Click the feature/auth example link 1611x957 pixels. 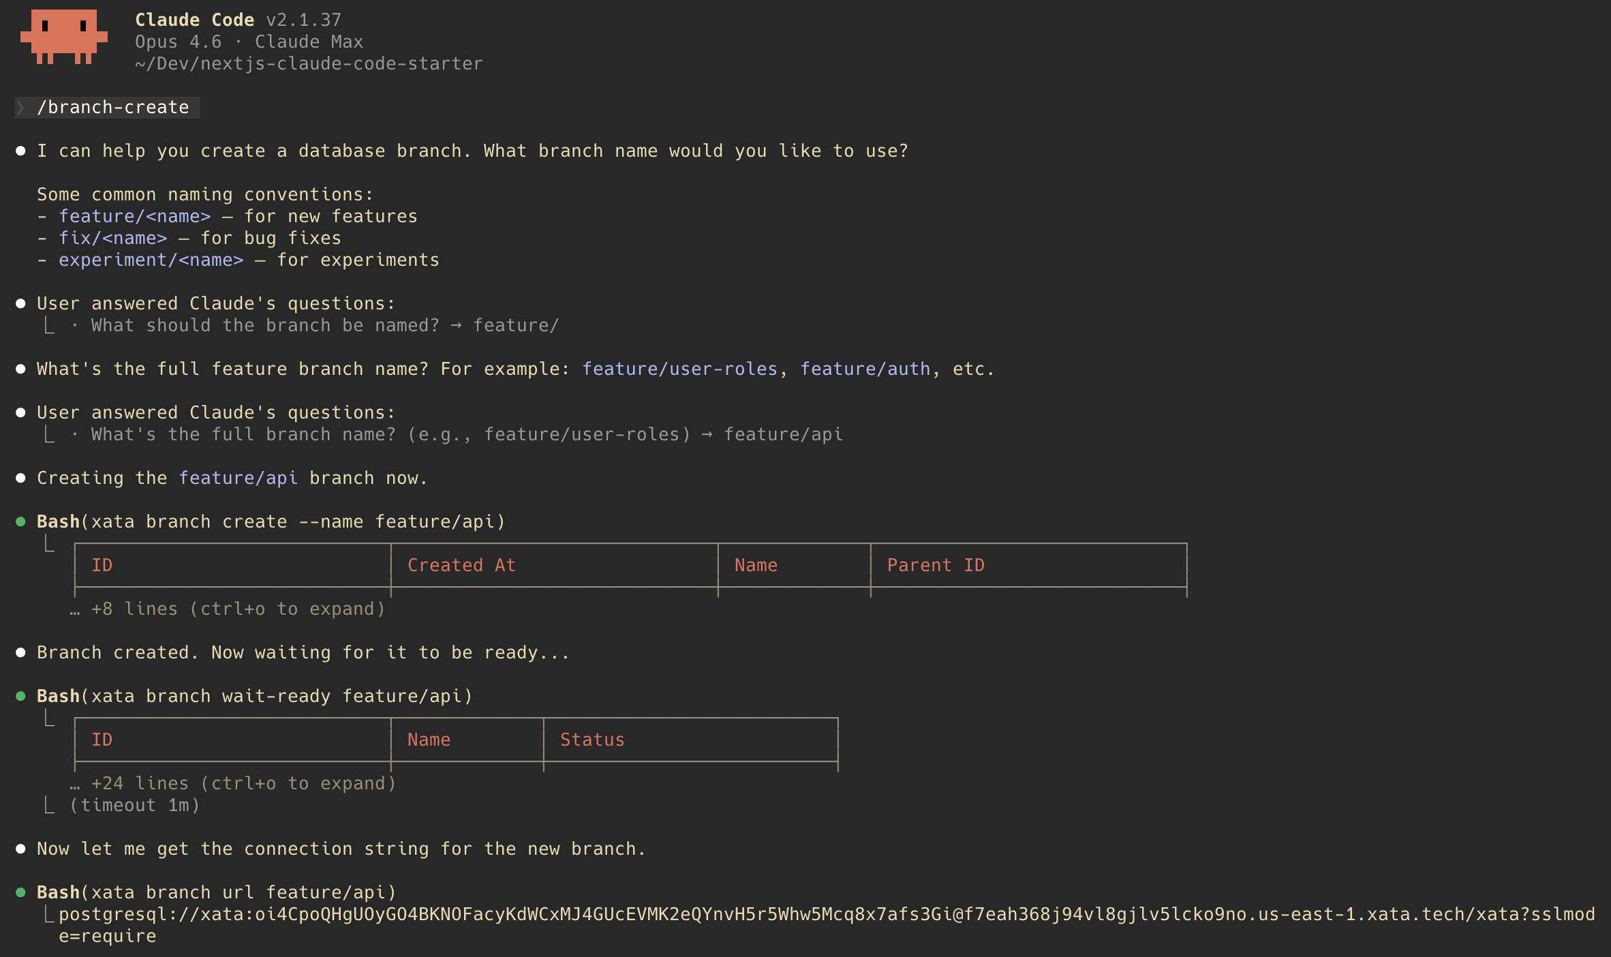(865, 369)
